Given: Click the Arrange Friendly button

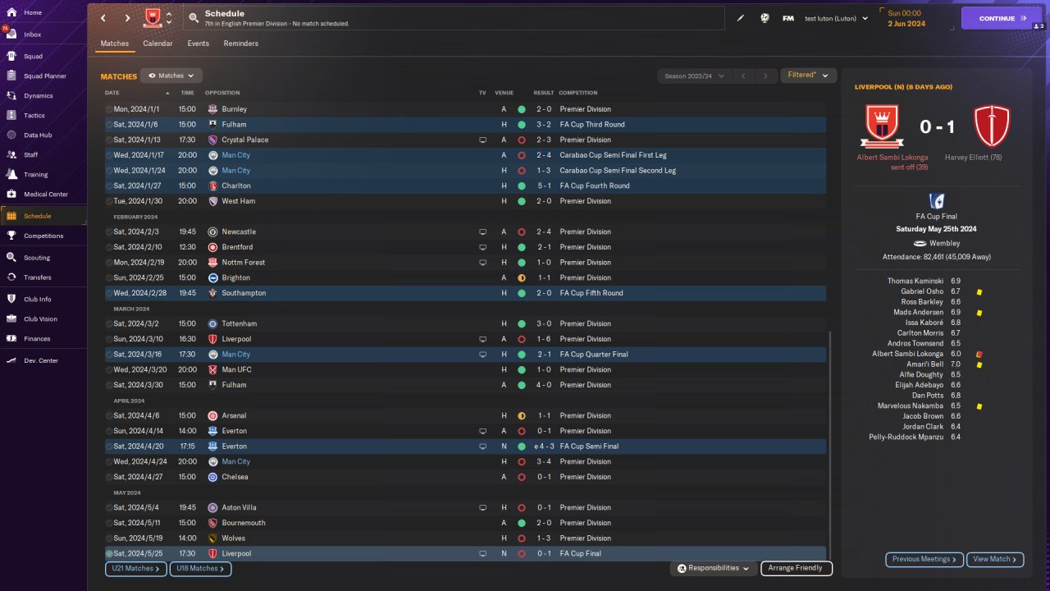Looking at the screenshot, I should click(797, 568).
